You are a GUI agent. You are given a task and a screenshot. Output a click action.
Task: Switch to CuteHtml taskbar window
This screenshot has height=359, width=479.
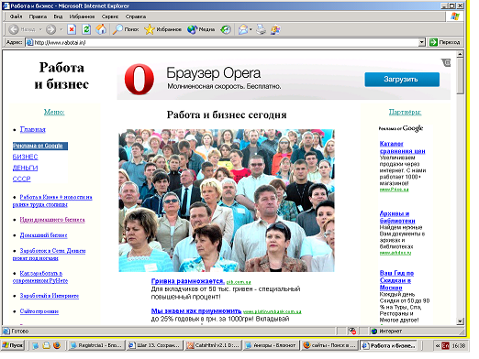tap(214, 345)
